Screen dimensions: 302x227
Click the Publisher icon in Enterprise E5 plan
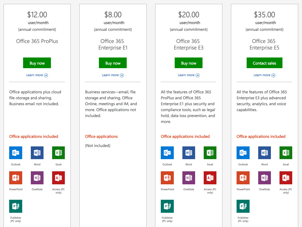tap(243, 206)
